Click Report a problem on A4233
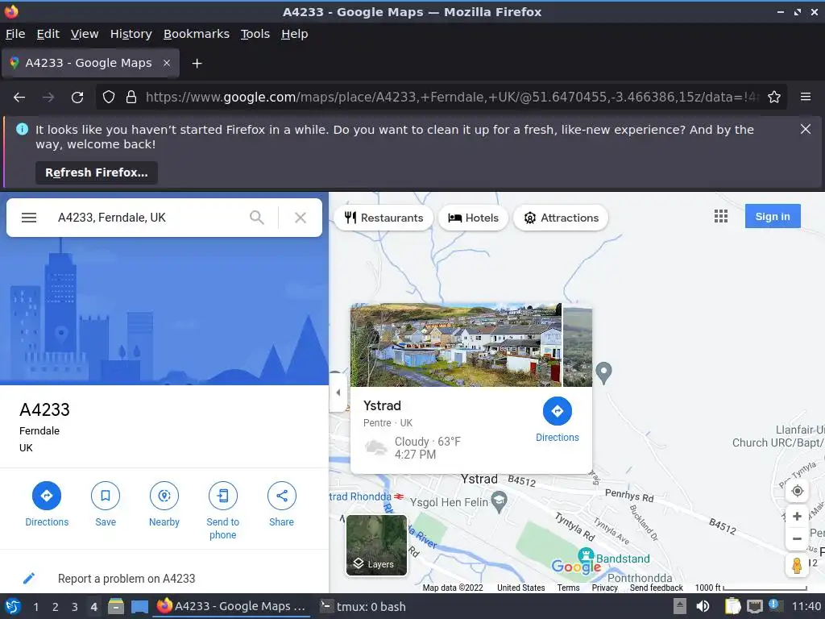Viewport: 825px width, 619px height. (126, 579)
